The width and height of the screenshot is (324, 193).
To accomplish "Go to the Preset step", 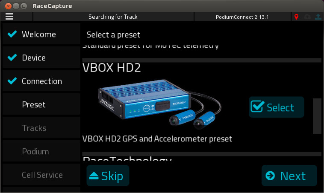I will tap(41, 104).
